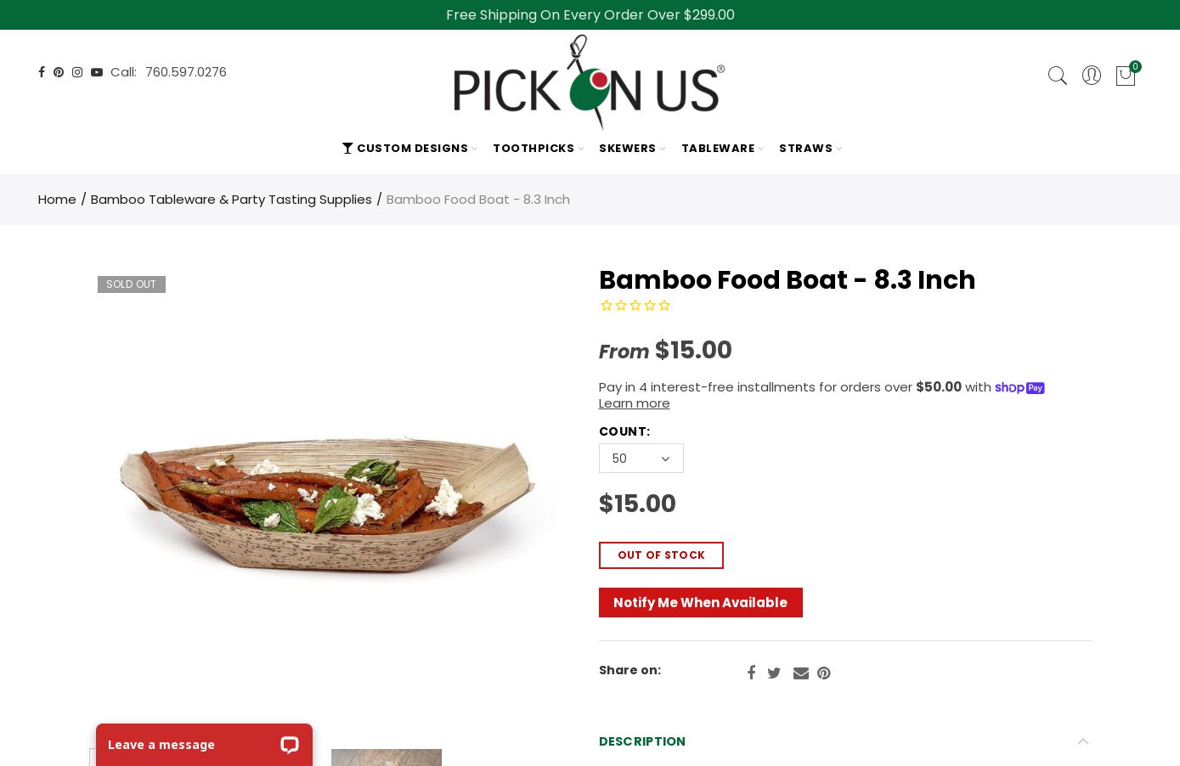The width and height of the screenshot is (1180, 766).
Task: Share product on Pinterest icon
Action: (x=824, y=673)
